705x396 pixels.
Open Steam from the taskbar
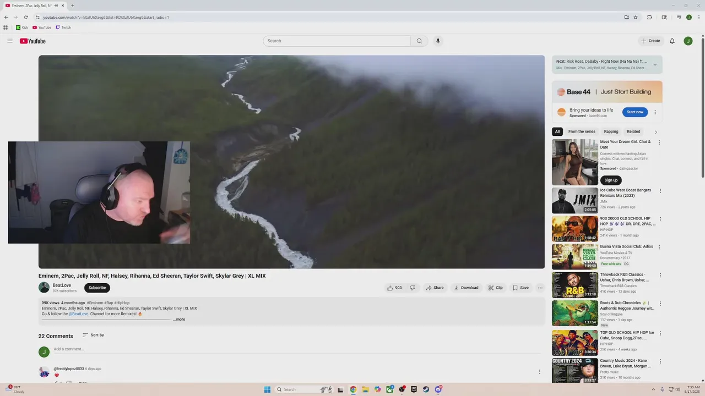point(426,389)
